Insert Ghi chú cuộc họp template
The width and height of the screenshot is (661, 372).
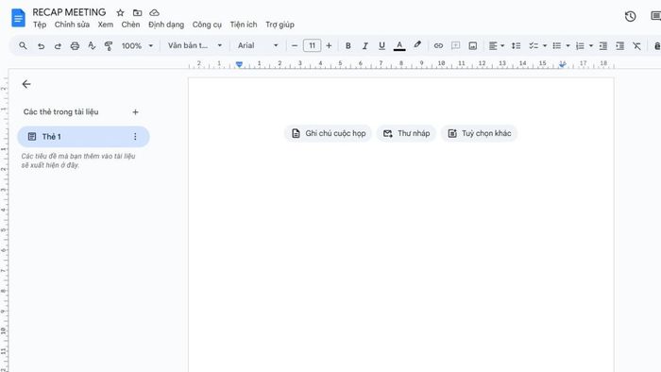pyautogui.click(x=329, y=133)
